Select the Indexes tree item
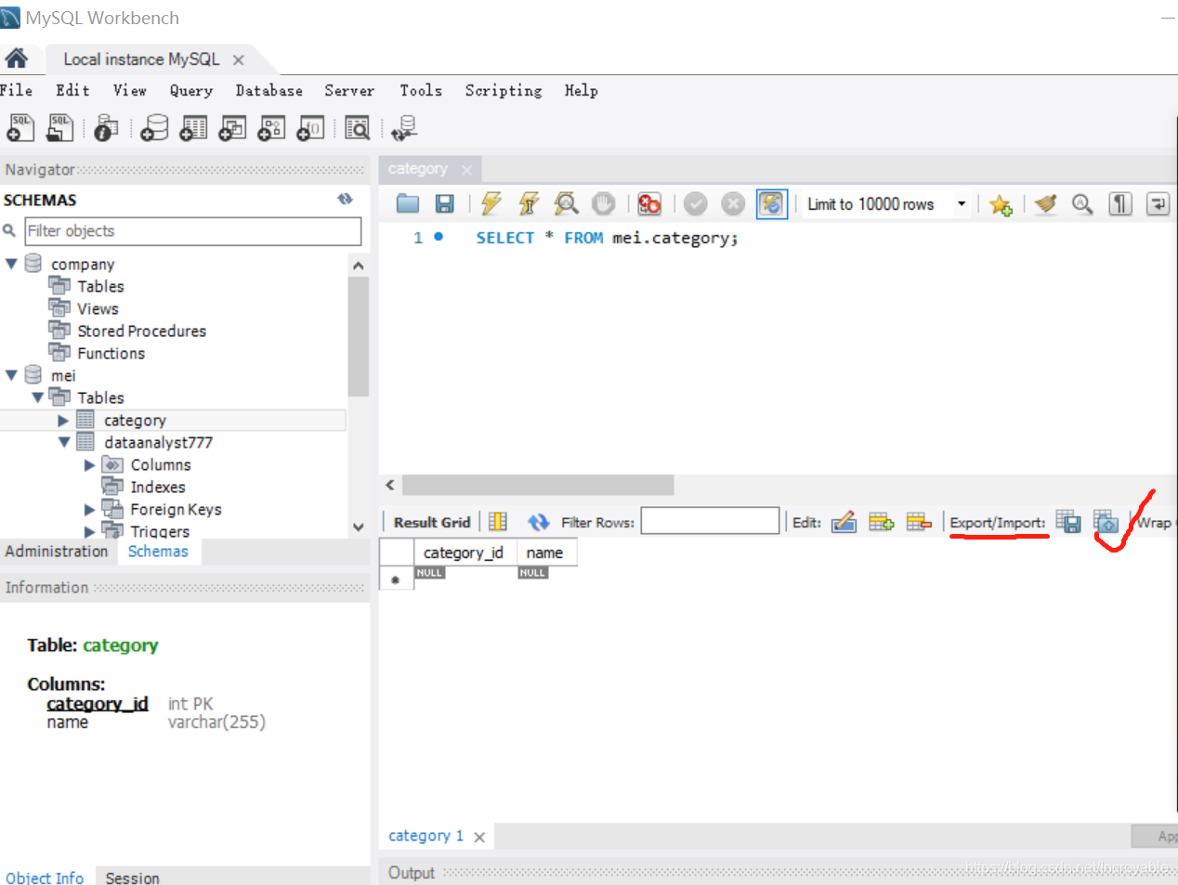 tap(158, 487)
